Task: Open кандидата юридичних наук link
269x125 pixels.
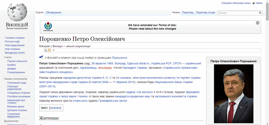Action: (132, 96)
